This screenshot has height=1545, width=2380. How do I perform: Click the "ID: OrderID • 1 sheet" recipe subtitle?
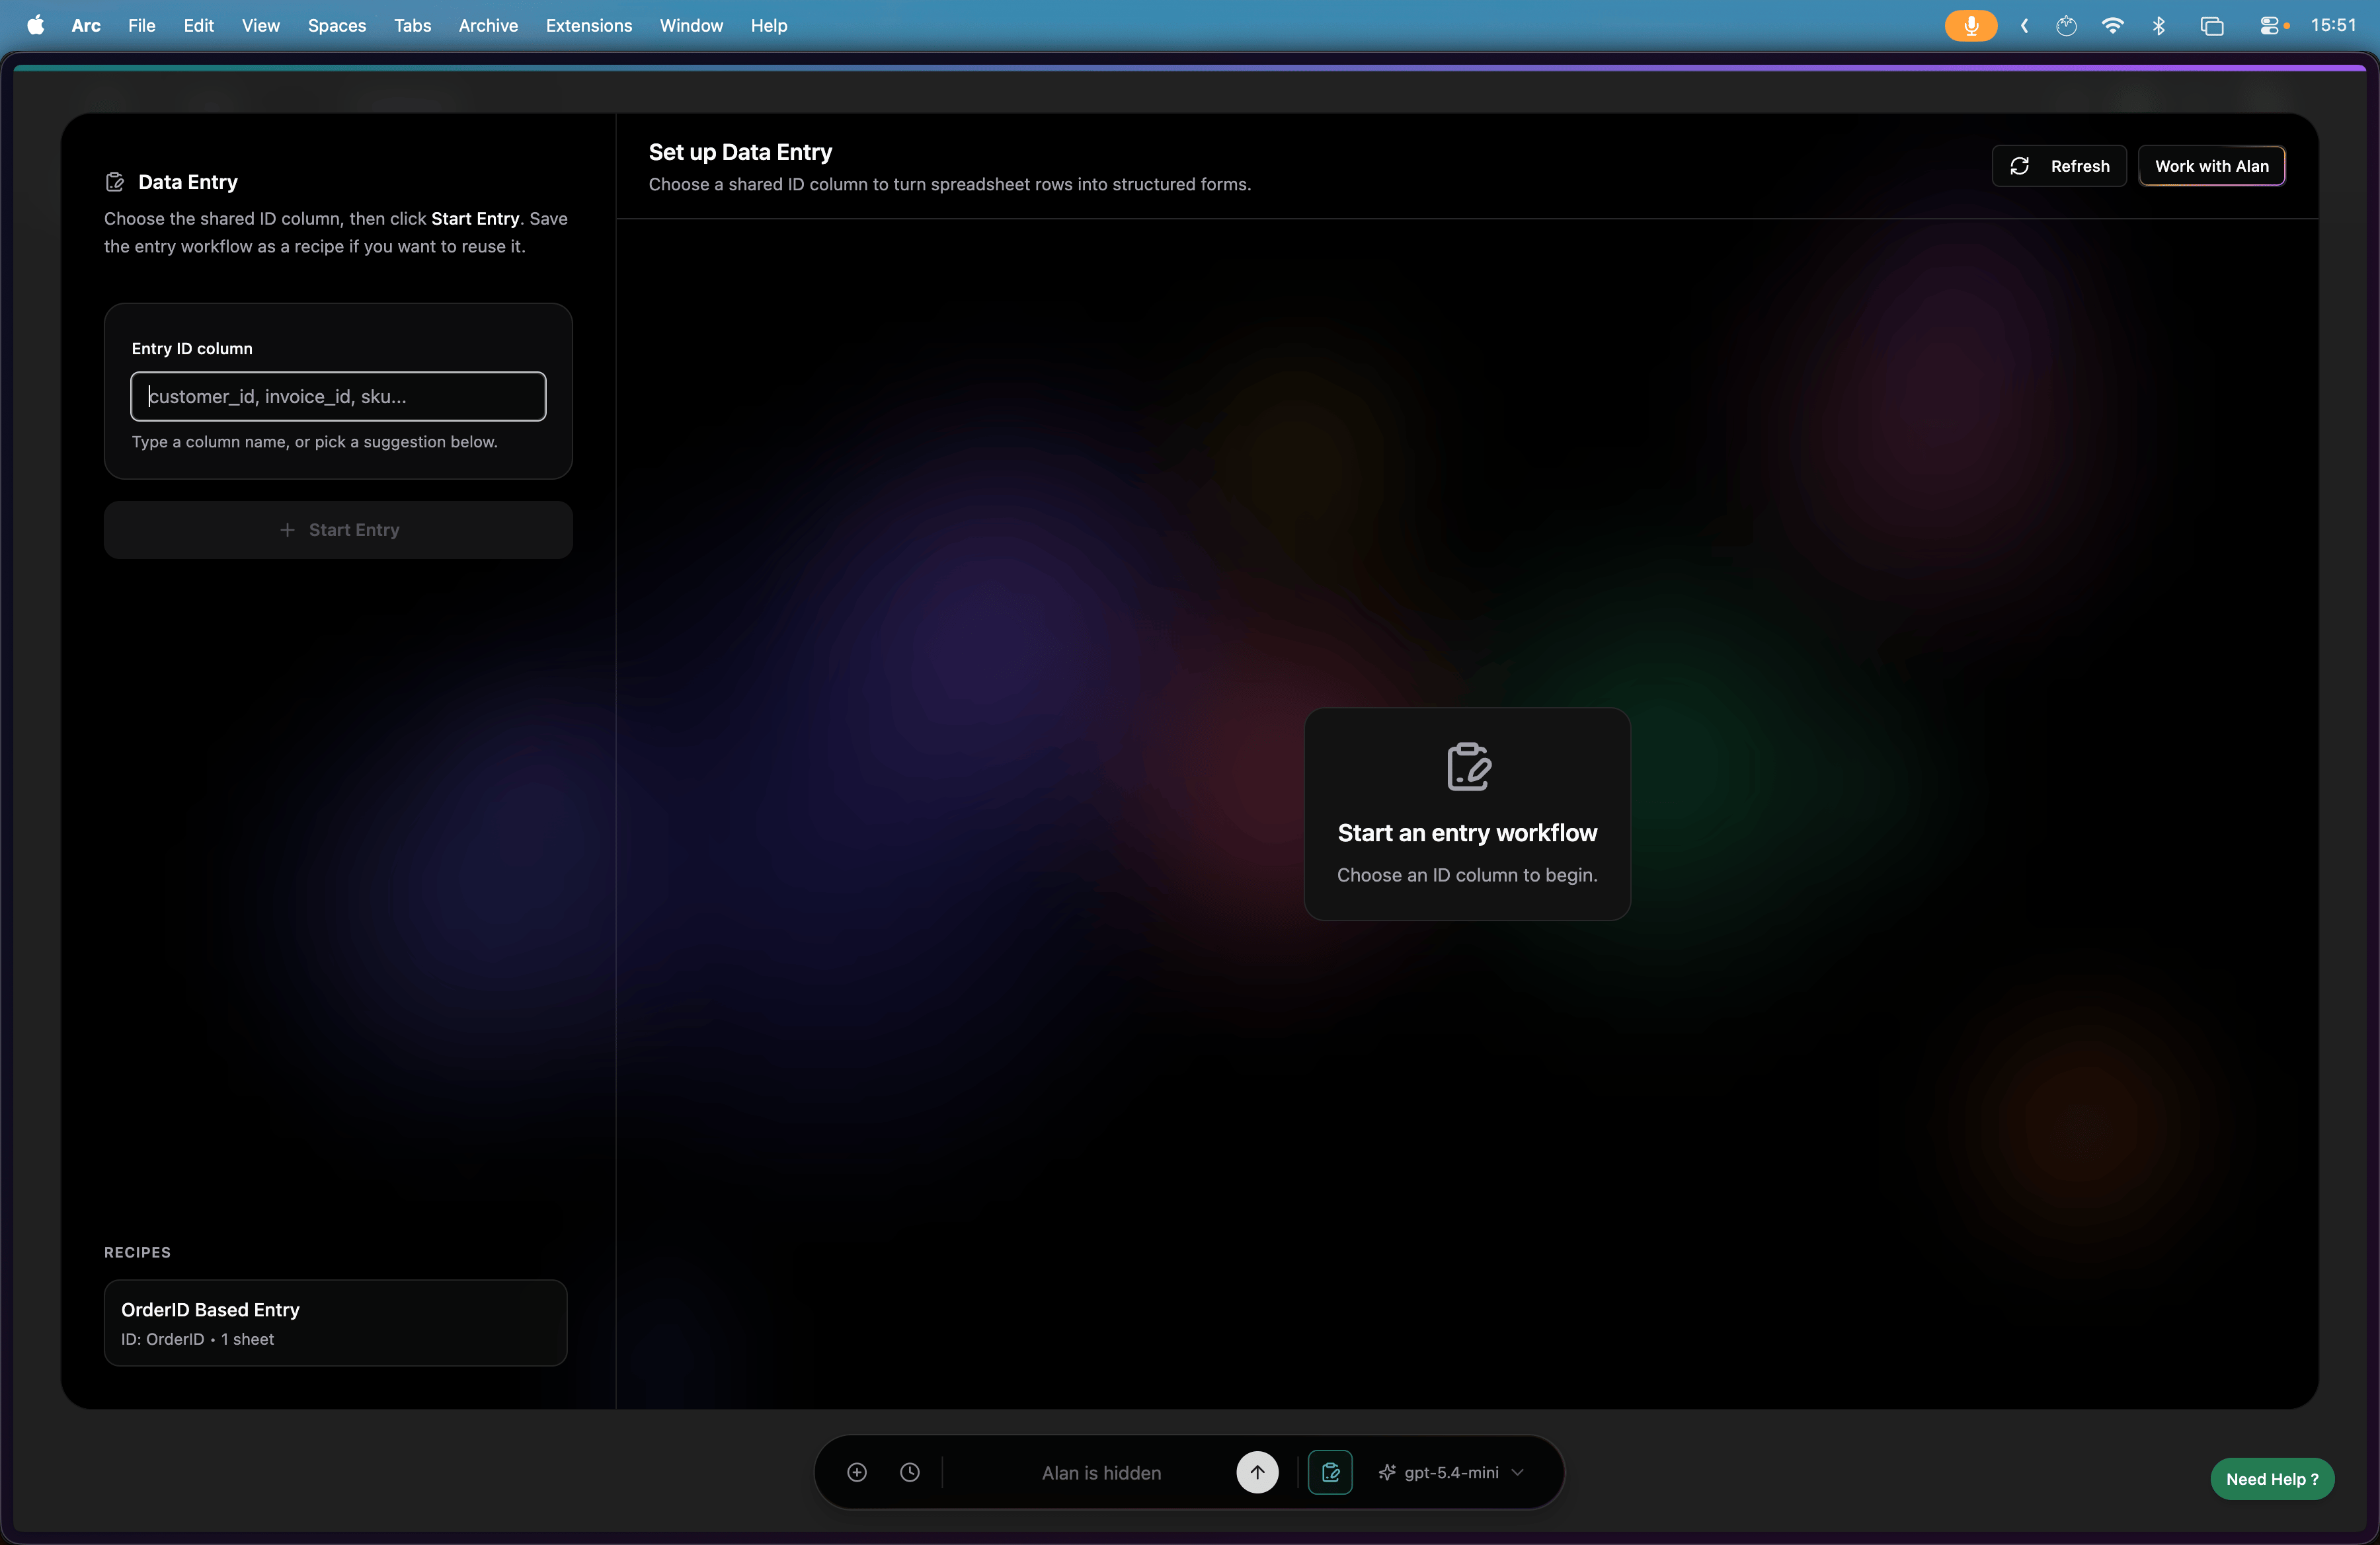197,1339
